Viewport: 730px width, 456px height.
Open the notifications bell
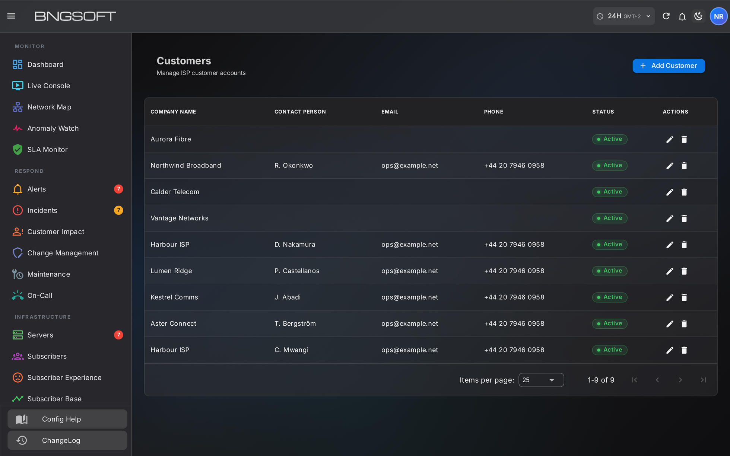coord(682,16)
